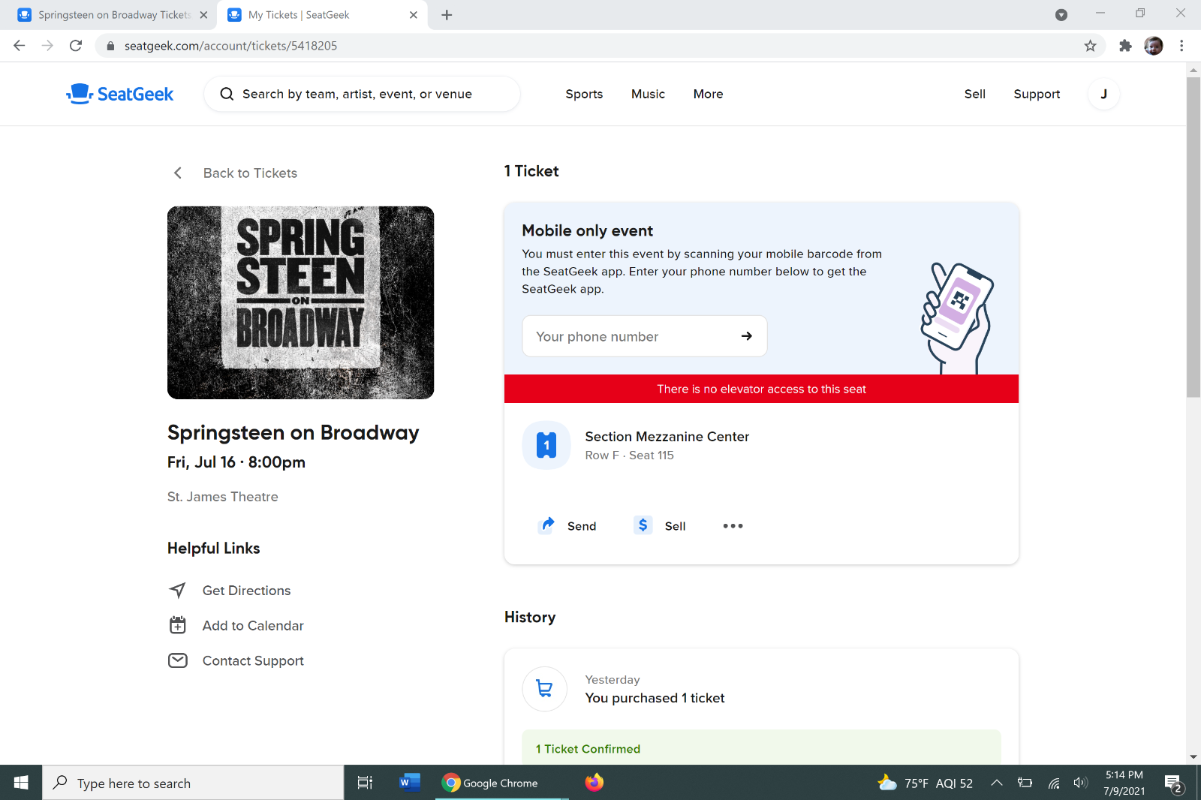
Task: Click the Support link in header
Action: pyautogui.click(x=1037, y=94)
